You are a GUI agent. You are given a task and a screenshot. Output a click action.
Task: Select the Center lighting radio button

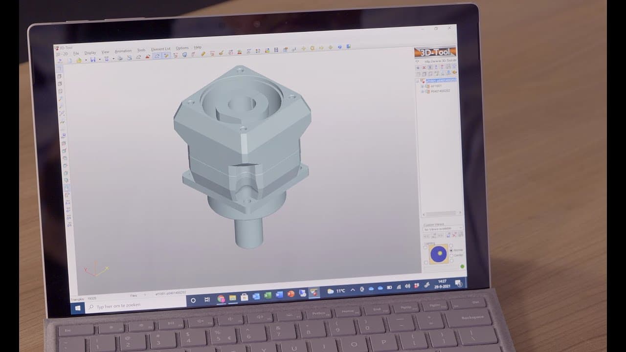pos(451,255)
